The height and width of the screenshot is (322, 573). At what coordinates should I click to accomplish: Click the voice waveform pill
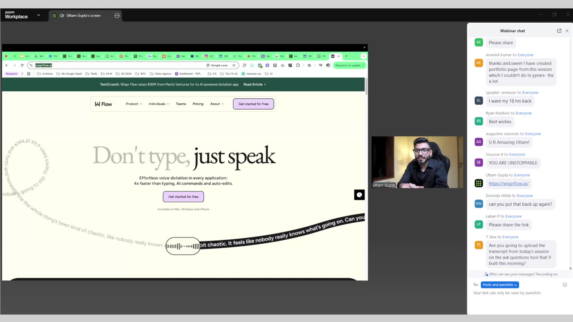click(183, 246)
